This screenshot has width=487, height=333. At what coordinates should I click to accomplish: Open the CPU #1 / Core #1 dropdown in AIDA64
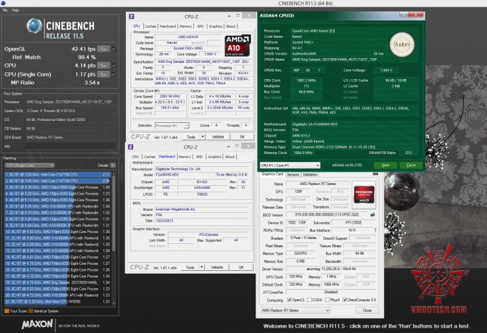pyautogui.click(x=289, y=165)
